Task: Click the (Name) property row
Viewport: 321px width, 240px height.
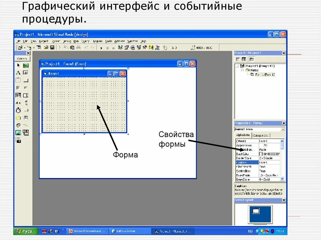Action: click(258, 141)
